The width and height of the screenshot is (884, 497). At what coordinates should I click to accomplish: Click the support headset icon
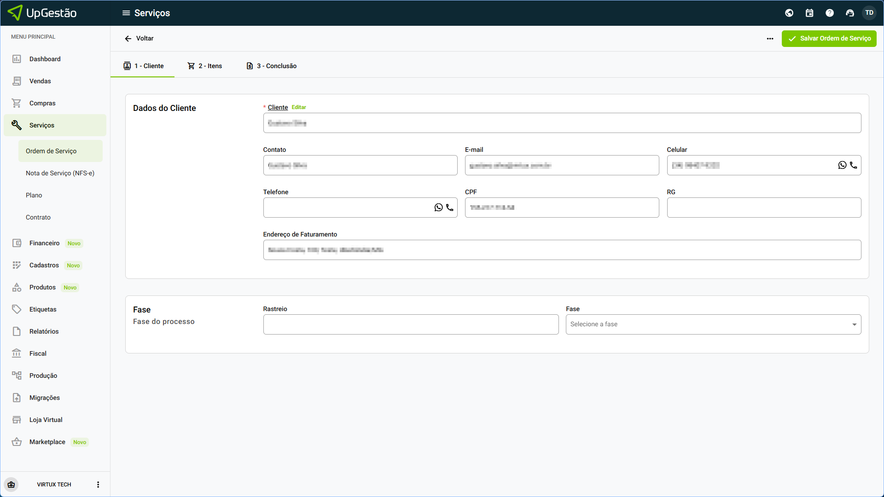coord(850,13)
